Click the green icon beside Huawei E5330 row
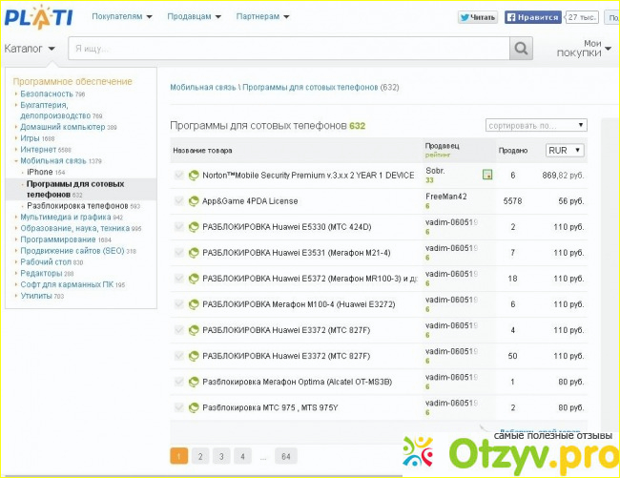 194,227
